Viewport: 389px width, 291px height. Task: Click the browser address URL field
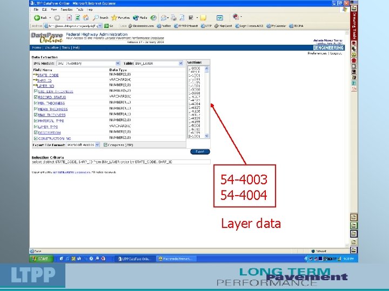[x=73, y=26]
